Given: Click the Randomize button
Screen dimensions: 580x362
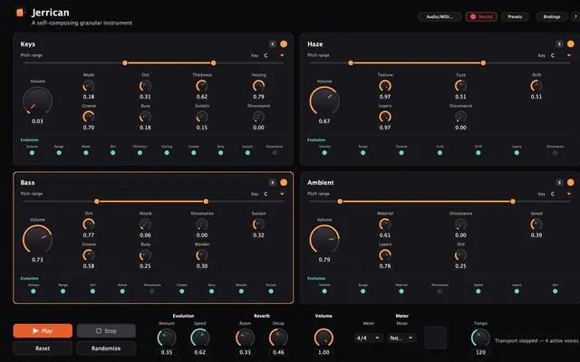Looking at the screenshot, I should [106, 348].
